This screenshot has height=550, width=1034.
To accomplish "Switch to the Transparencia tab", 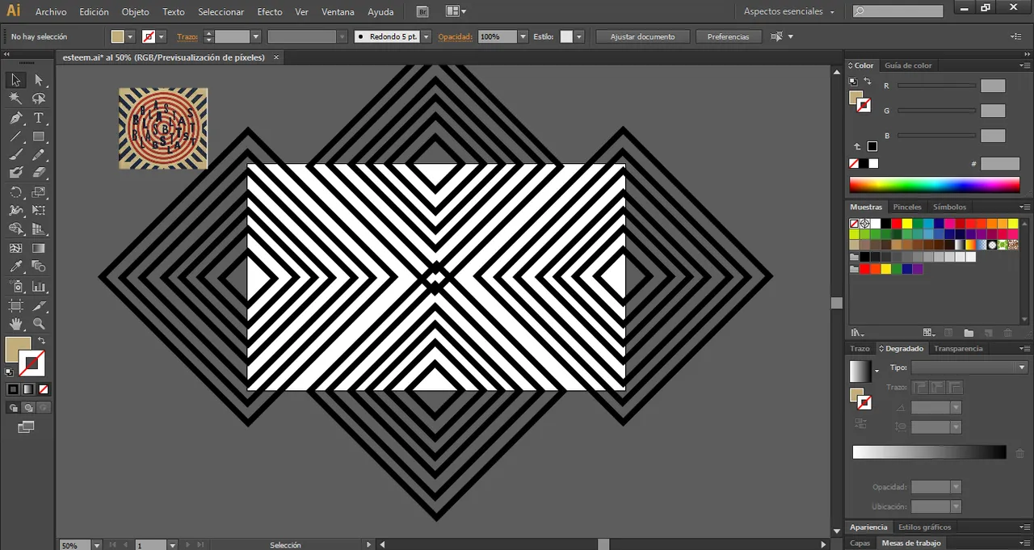I will (958, 348).
